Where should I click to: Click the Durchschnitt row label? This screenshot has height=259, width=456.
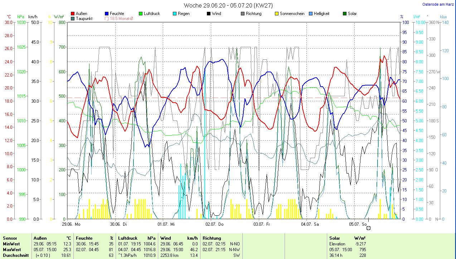point(14,255)
